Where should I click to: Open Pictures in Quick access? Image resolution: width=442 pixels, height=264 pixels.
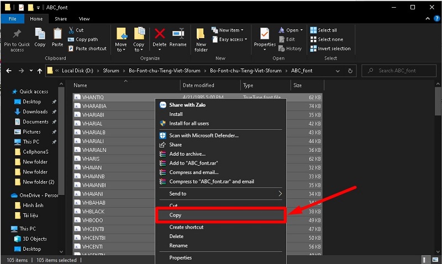(x=31, y=132)
